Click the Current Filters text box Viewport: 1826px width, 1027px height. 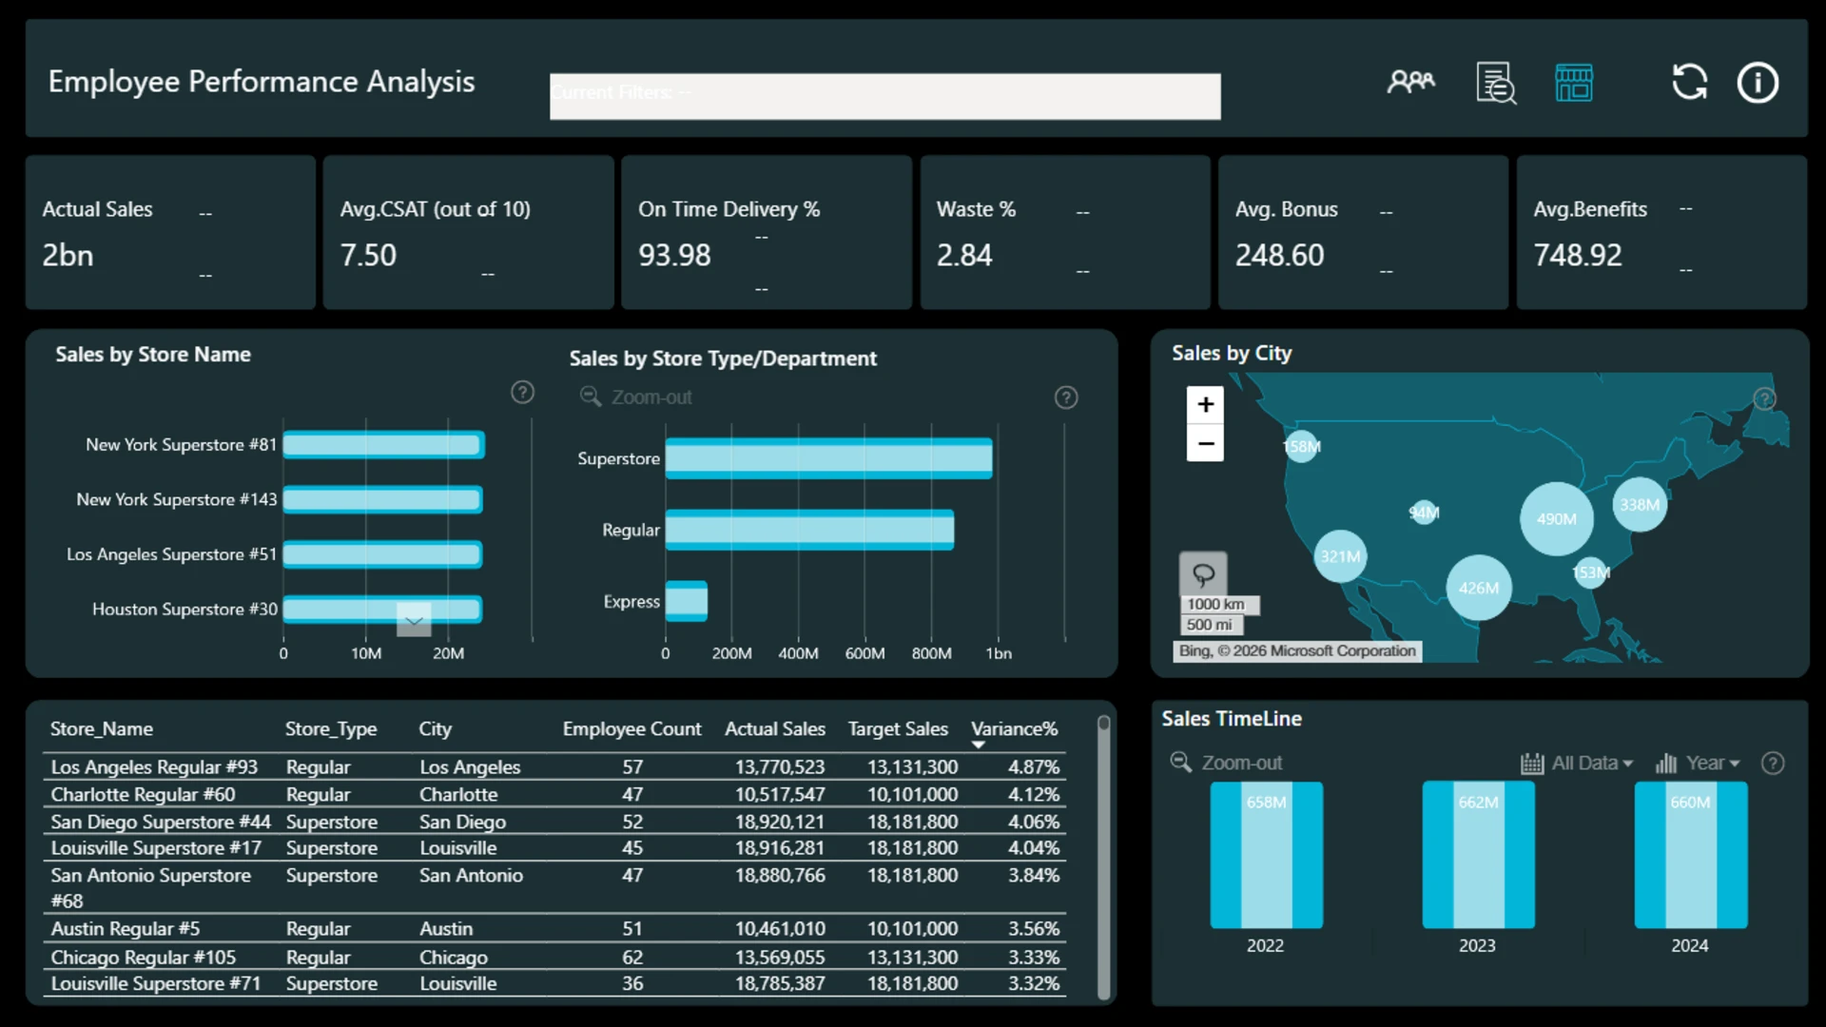(x=884, y=96)
